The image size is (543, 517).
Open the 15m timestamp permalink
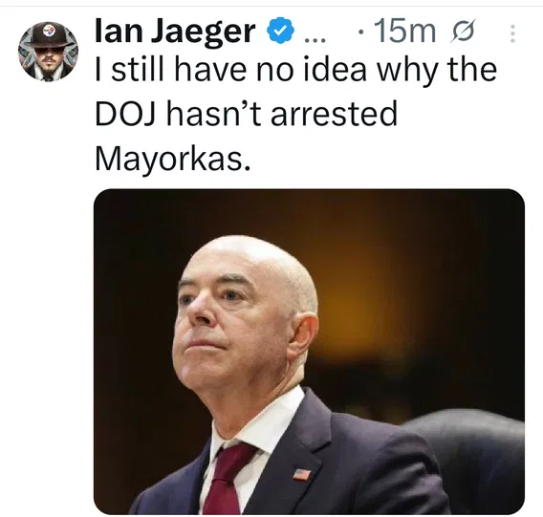click(x=404, y=32)
